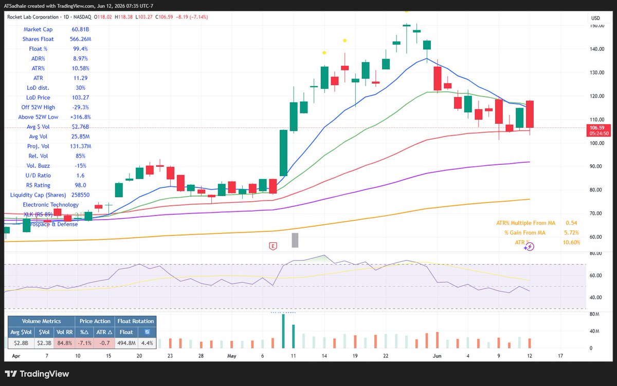Click the 150.00 price axis label
Viewport: 617px width, 386px height.
click(596, 26)
